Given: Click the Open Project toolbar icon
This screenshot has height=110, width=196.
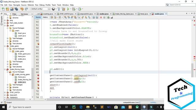Looking at the screenshot, I should point(12,9).
